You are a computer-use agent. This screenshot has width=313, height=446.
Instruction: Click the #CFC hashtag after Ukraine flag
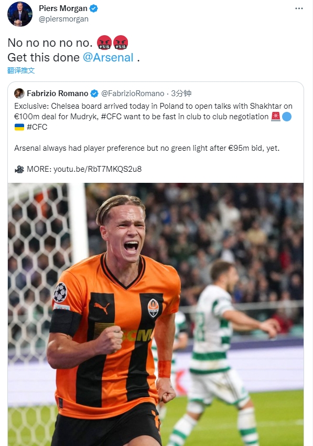click(37, 127)
